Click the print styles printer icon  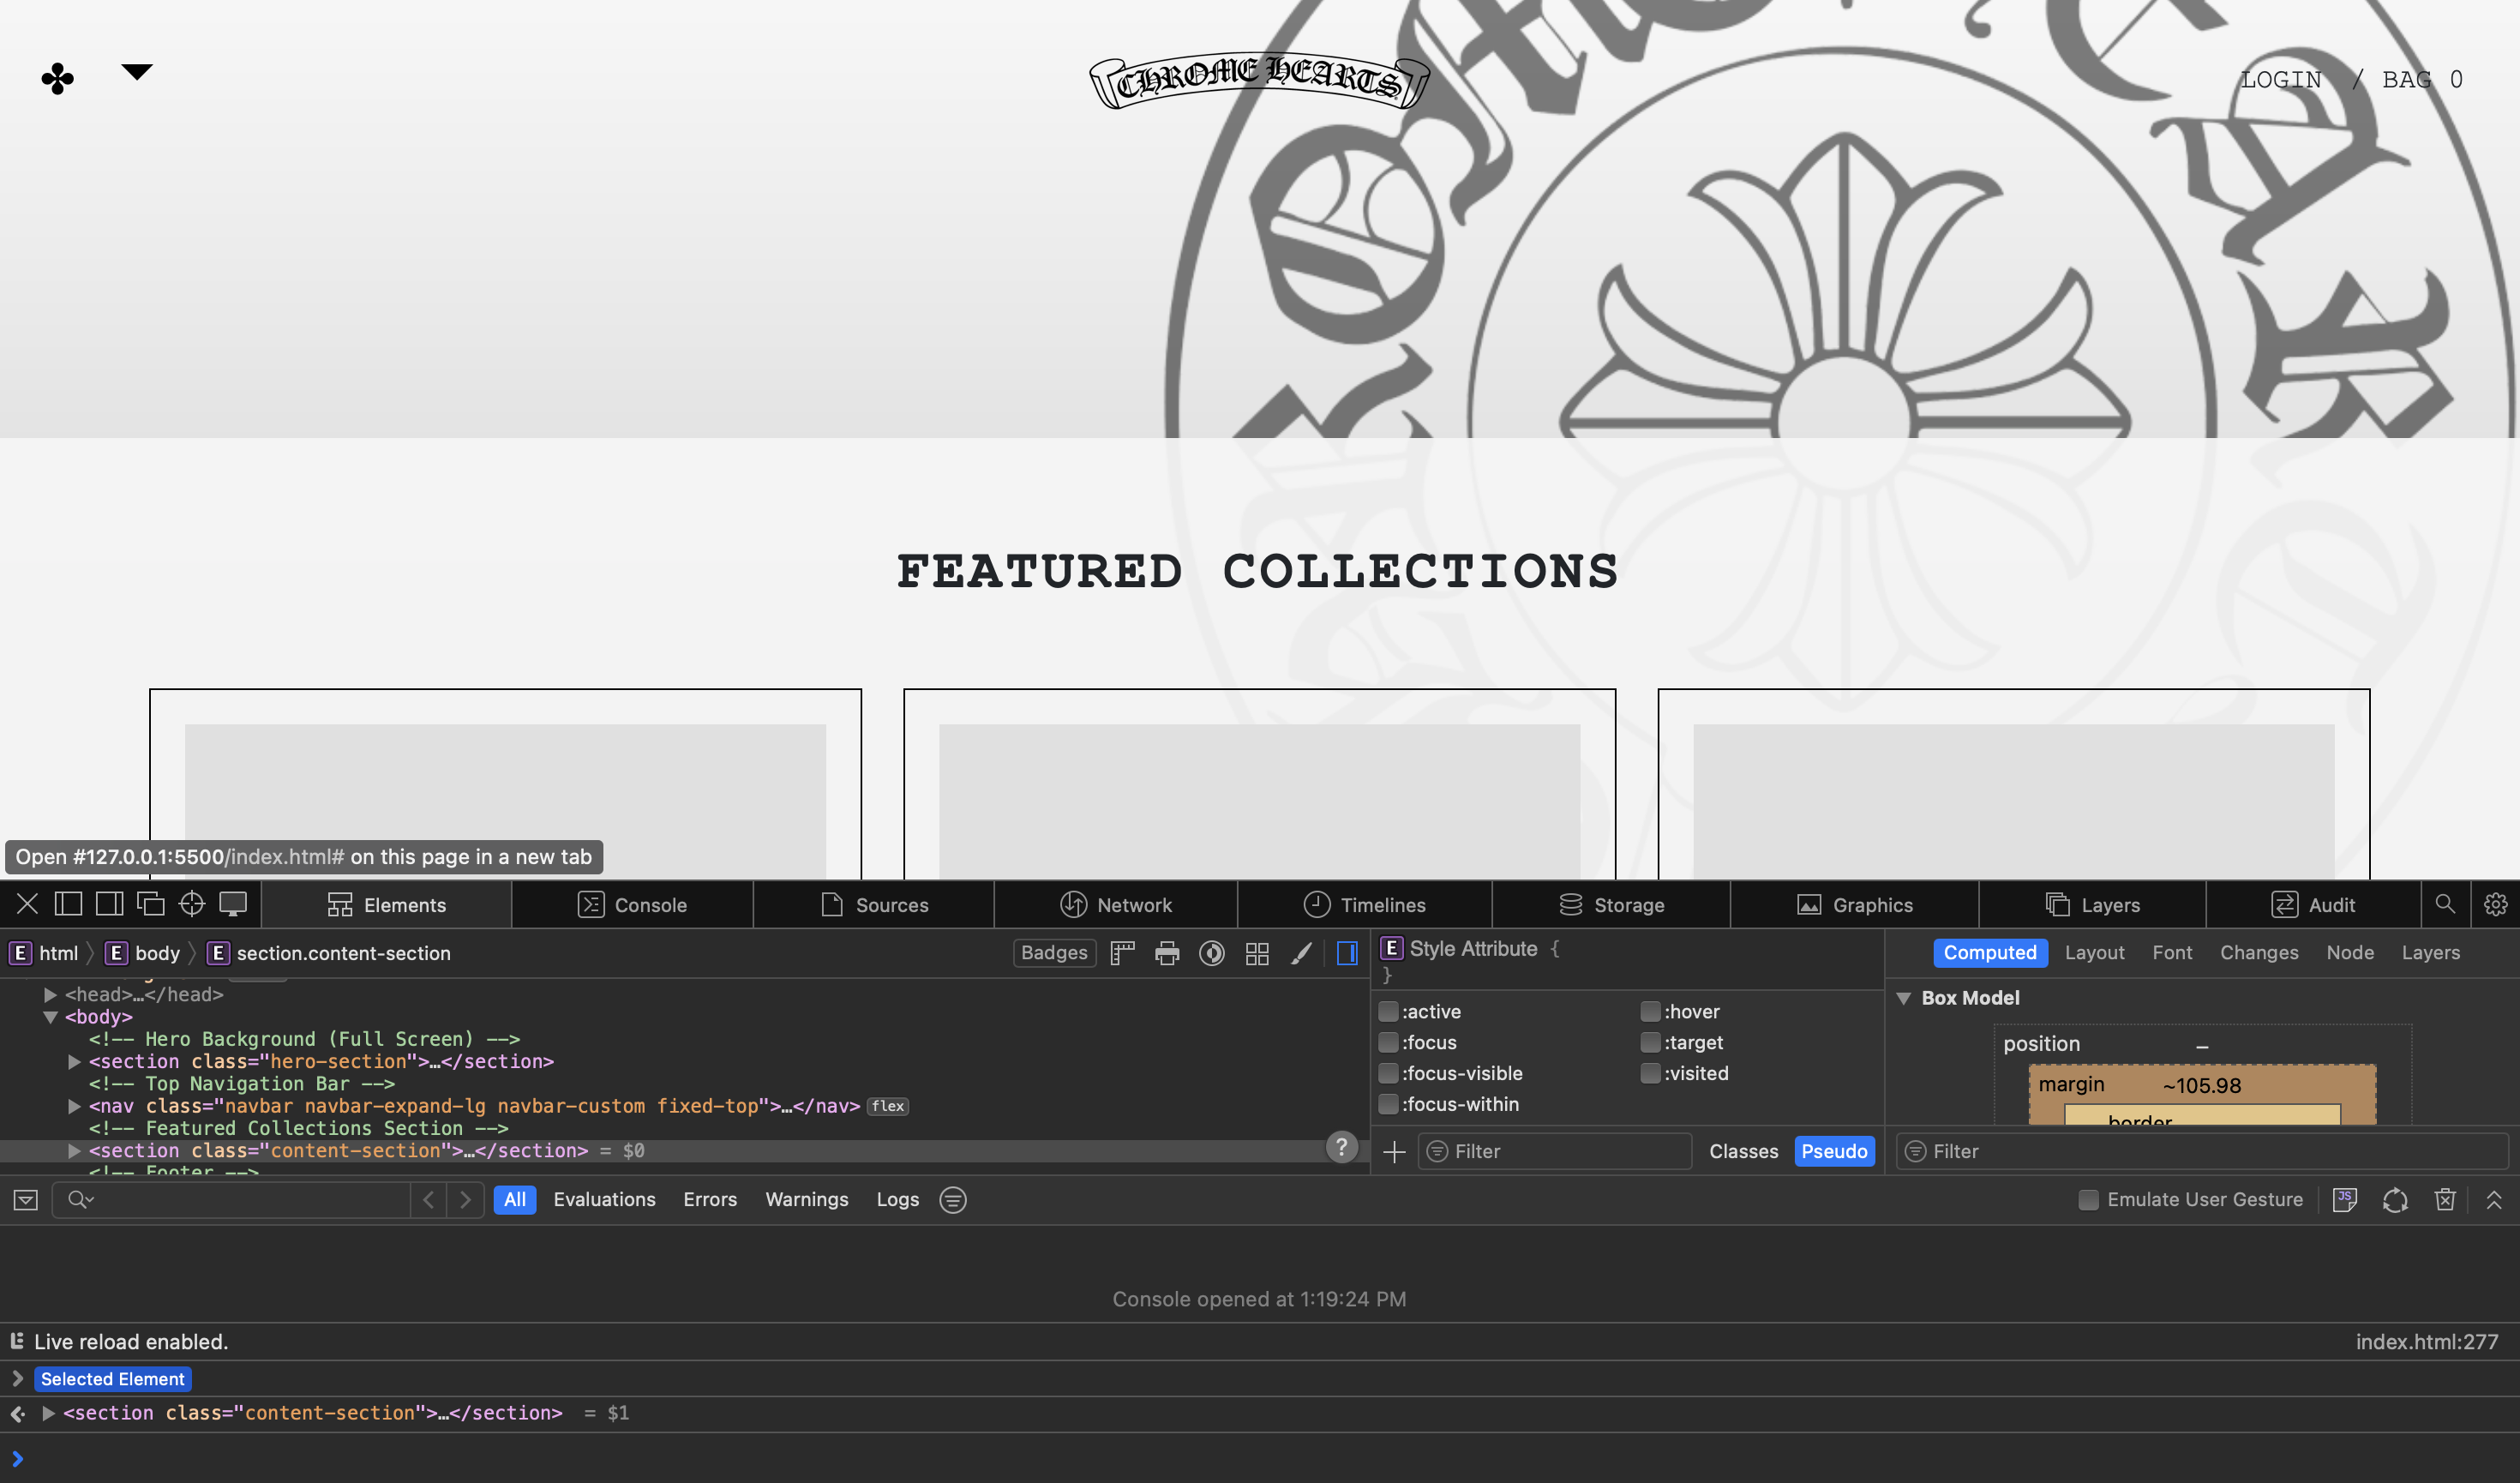(1167, 953)
